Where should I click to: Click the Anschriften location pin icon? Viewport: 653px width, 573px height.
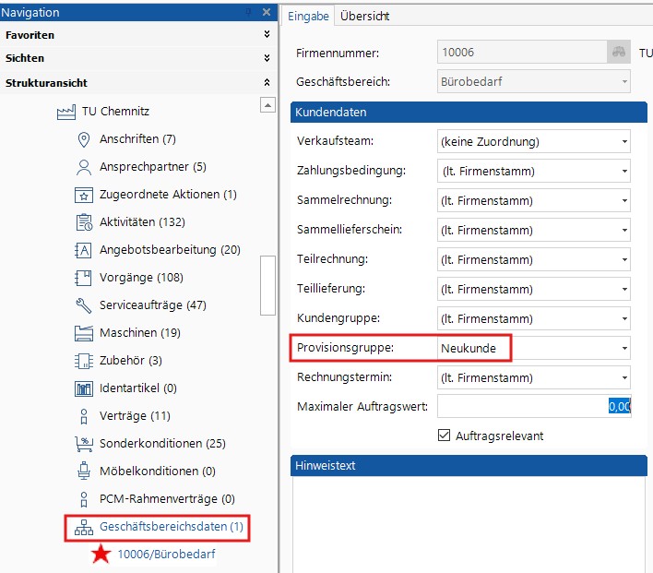pyautogui.click(x=84, y=139)
